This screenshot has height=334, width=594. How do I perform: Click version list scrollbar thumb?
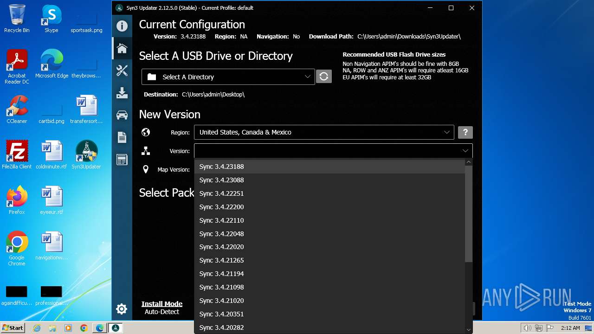click(x=469, y=214)
